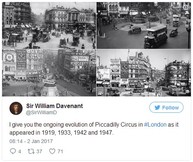Open Sir William Davenant's profile avatar
The width and height of the screenshot is (193, 162).
16,108
